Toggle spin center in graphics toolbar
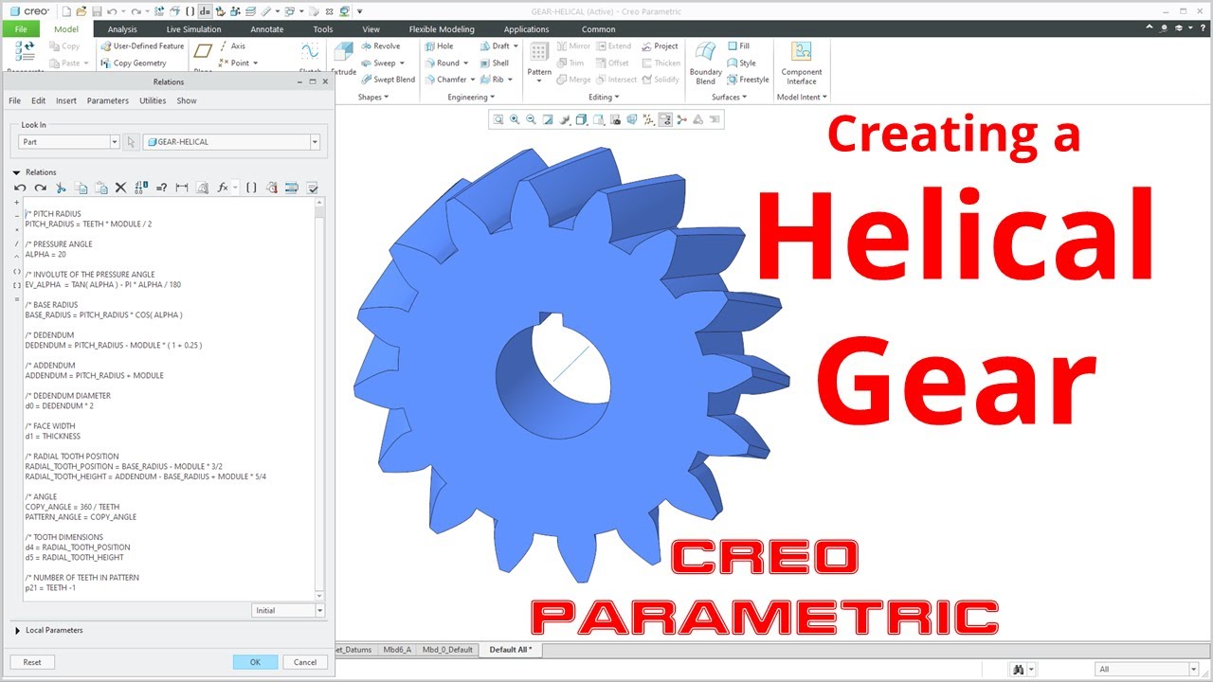This screenshot has height=682, width=1213. tap(682, 119)
